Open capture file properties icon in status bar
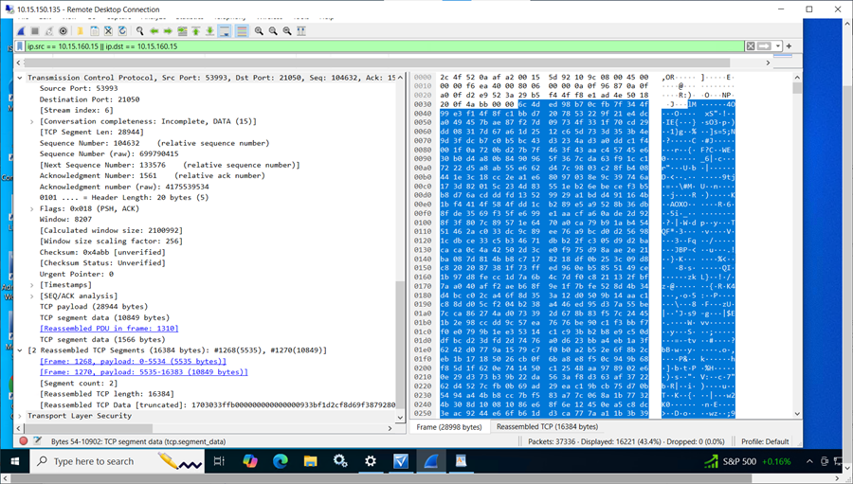 coord(38,441)
